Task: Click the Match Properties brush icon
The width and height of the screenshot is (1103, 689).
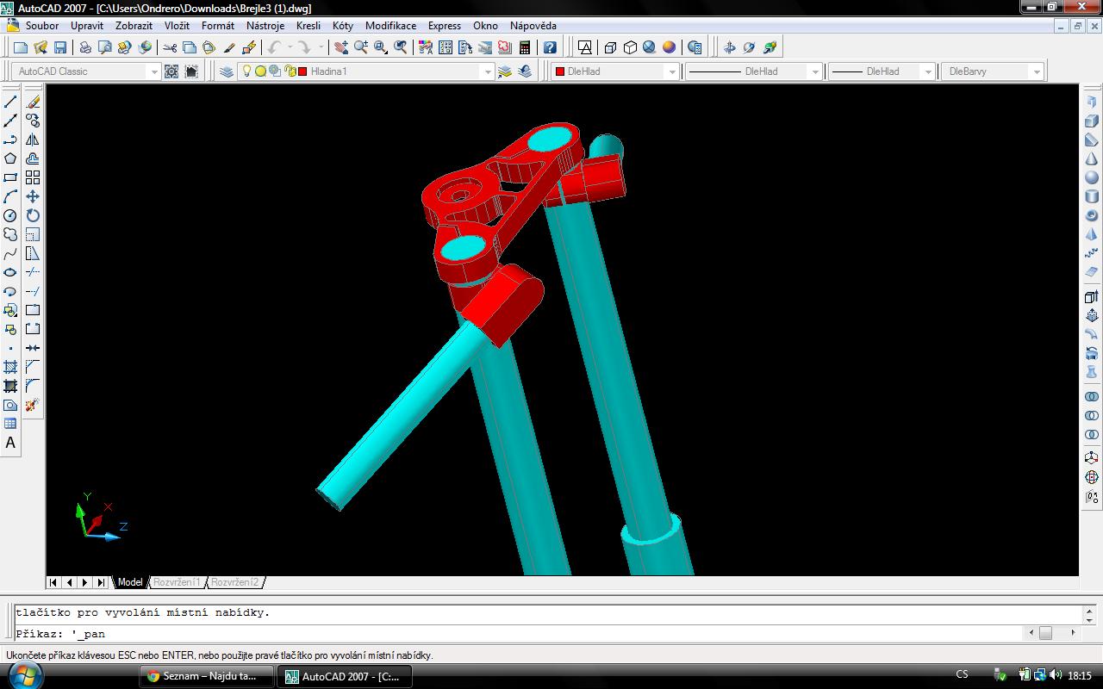Action: click(229, 47)
